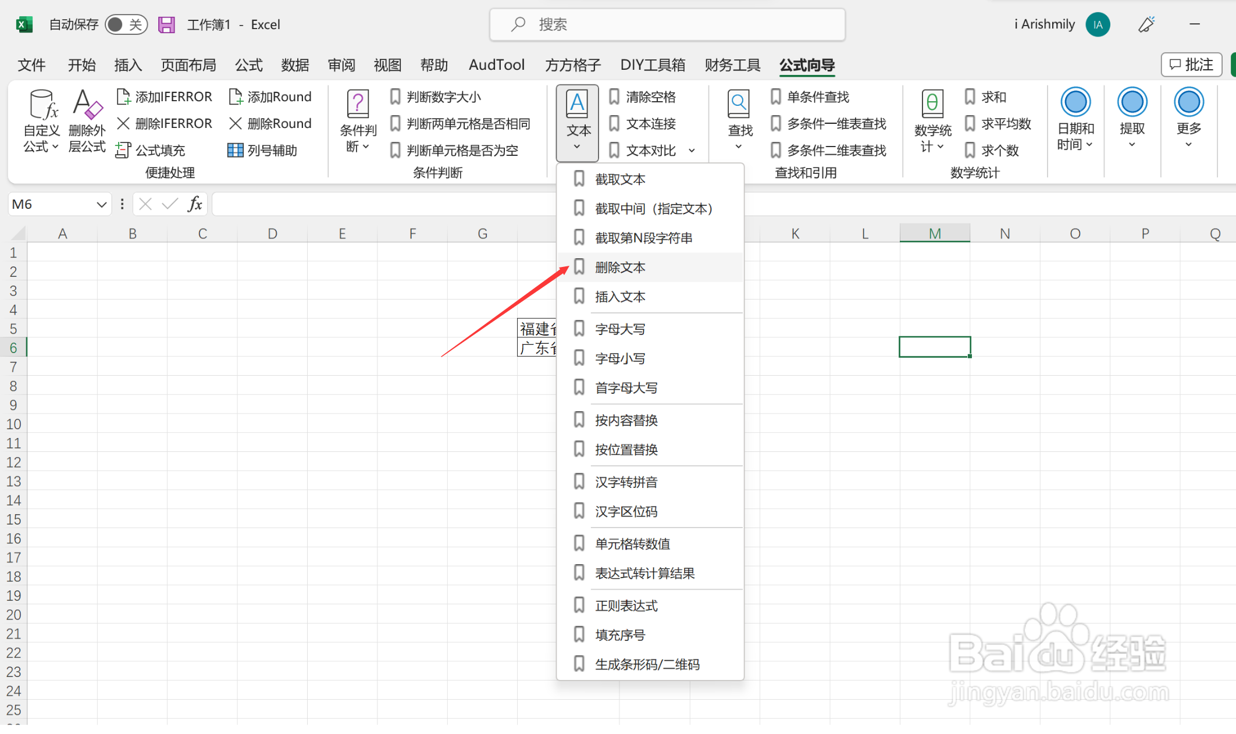This screenshot has width=1236, height=734.
Task: Choose 填充序号
Action: tap(650, 635)
